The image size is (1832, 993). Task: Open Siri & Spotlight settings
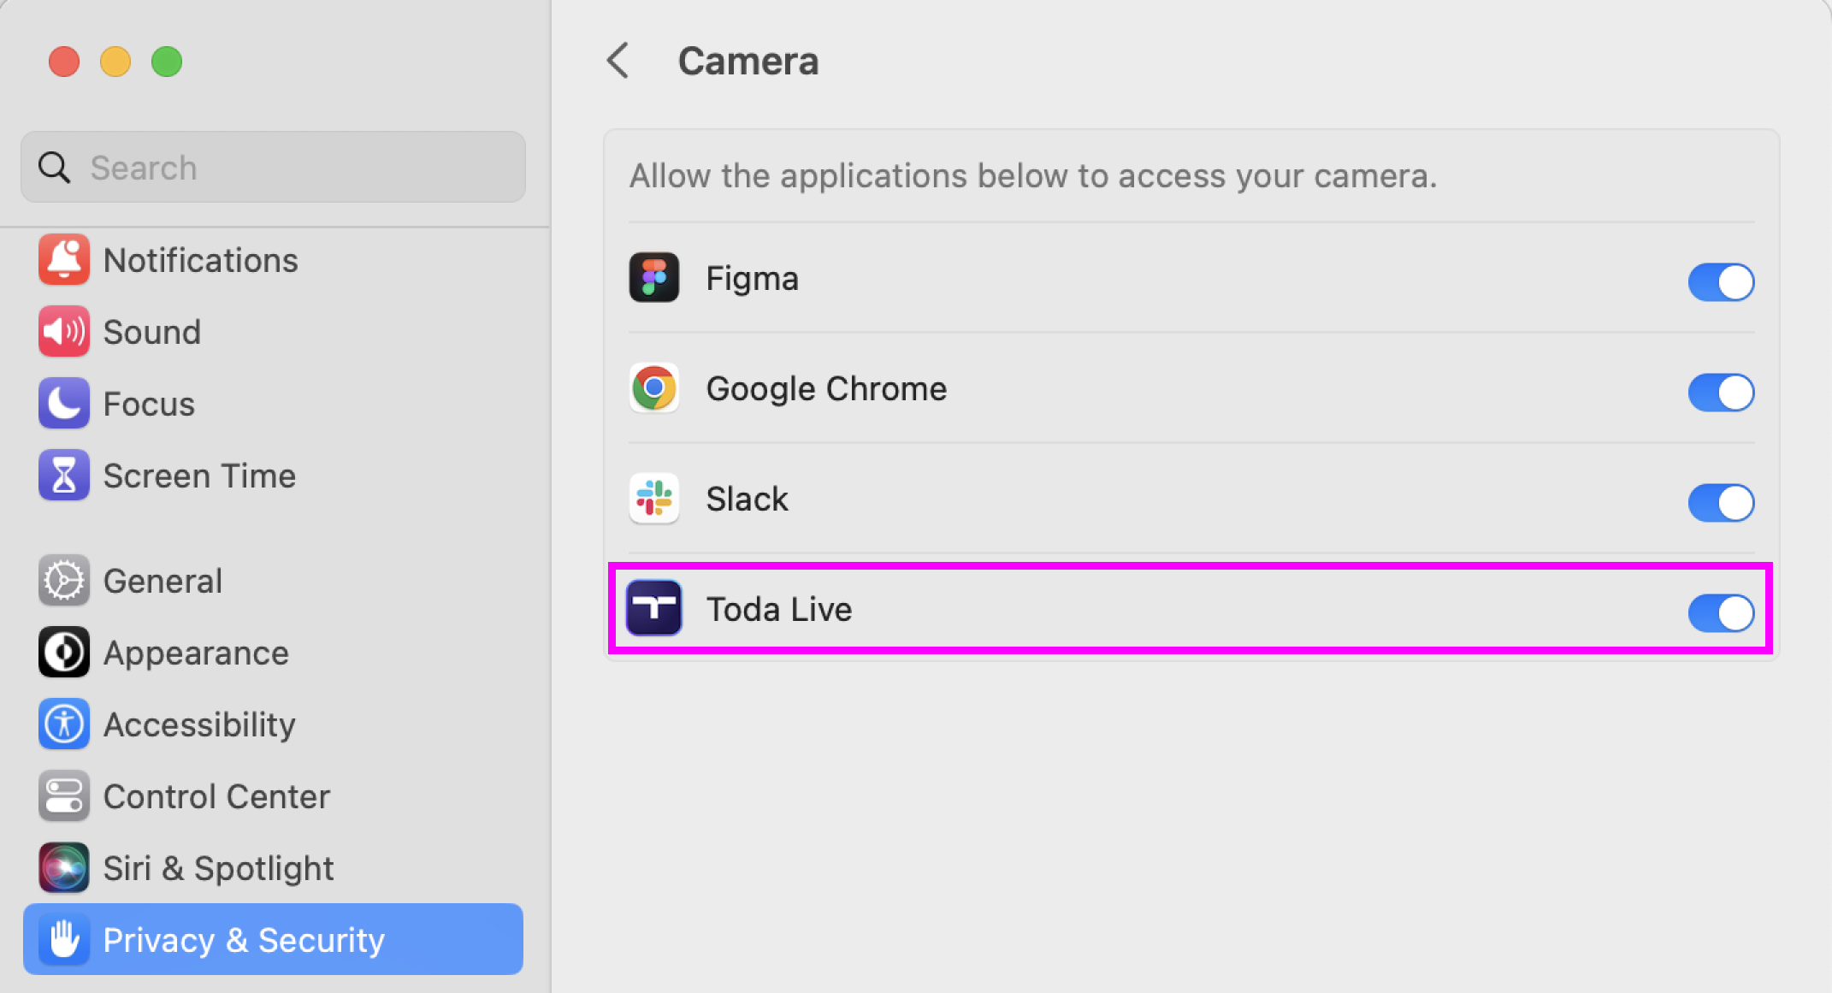tap(217, 869)
